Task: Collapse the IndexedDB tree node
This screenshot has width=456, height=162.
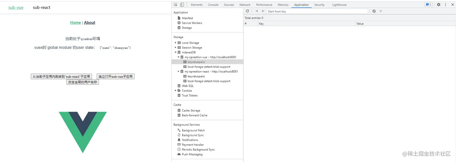Action: (176, 52)
